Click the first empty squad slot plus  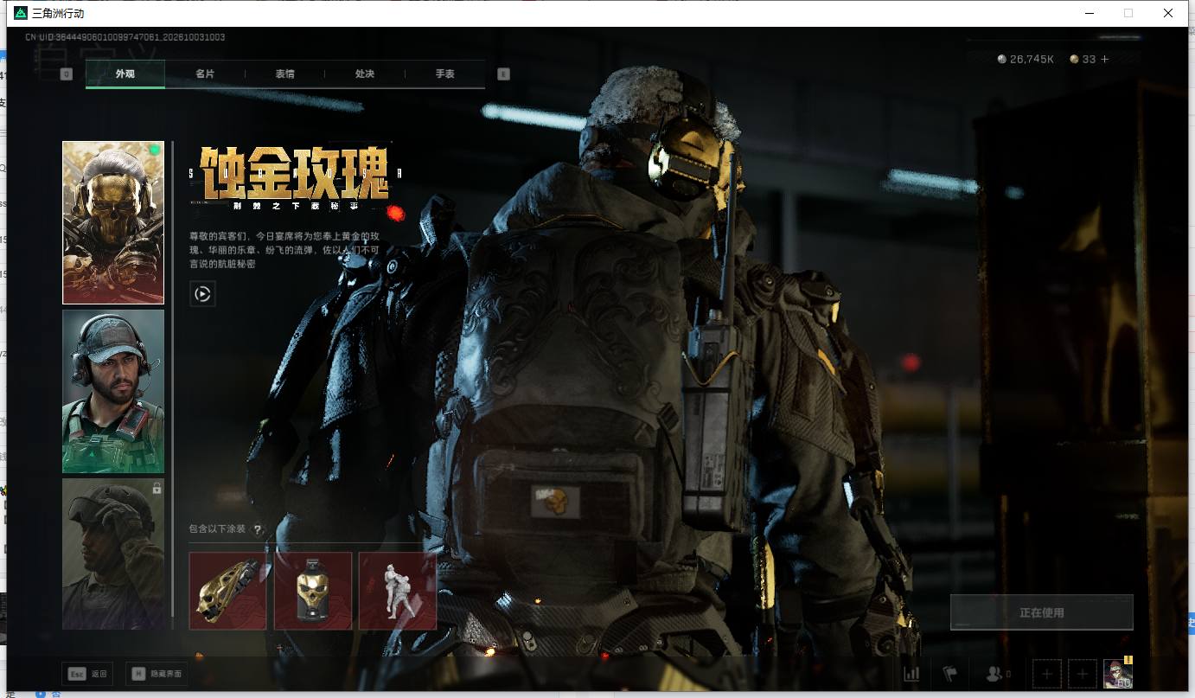coord(1047,674)
